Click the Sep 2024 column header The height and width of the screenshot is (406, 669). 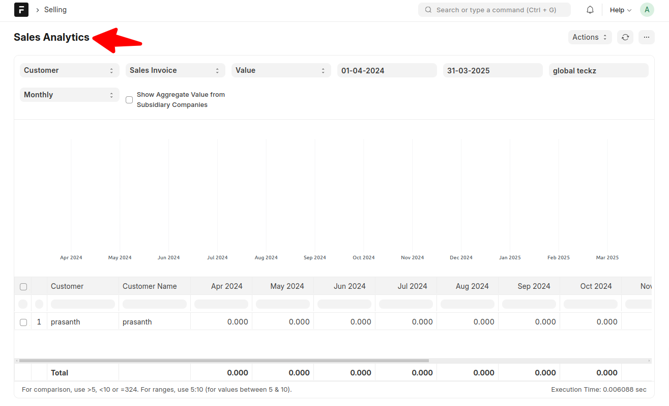coord(529,286)
